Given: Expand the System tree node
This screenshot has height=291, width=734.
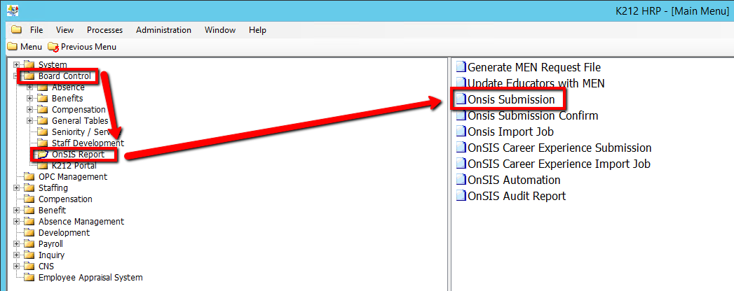Looking at the screenshot, I should (16, 65).
